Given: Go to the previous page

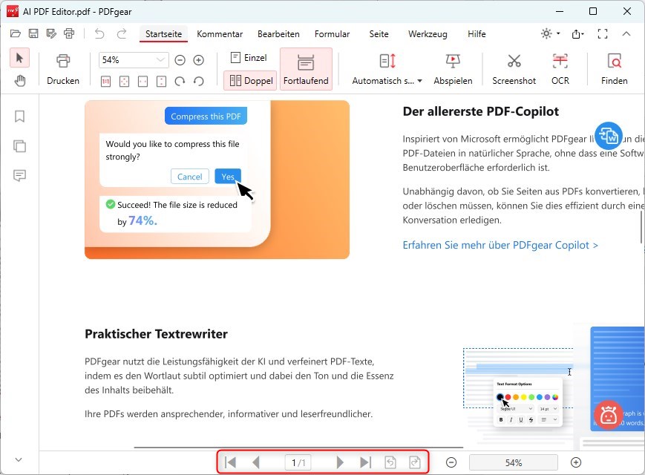Looking at the screenshot, I should point(256,462).
